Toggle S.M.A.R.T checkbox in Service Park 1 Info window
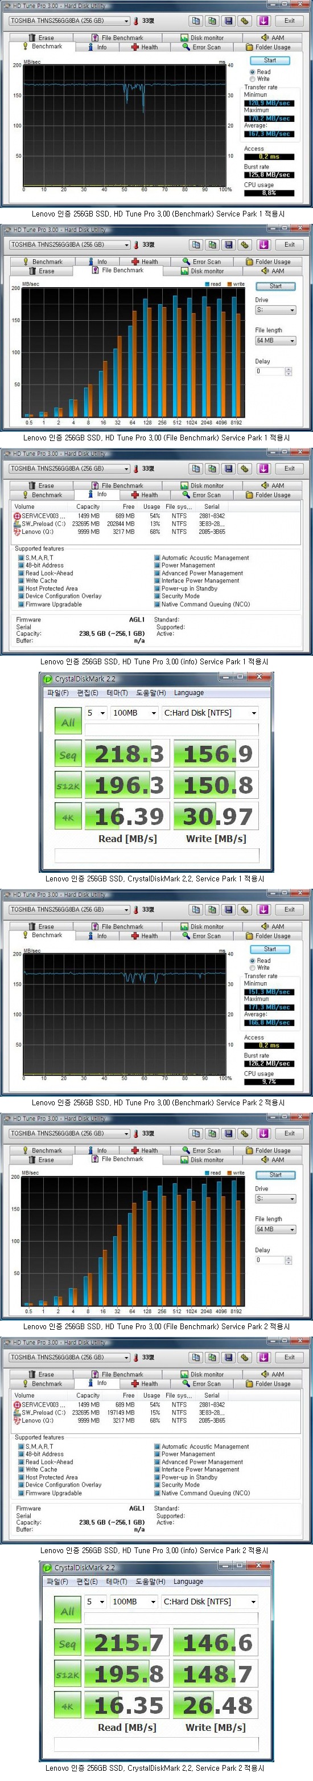Viewport: 313px width, 1781px height. 20,558
